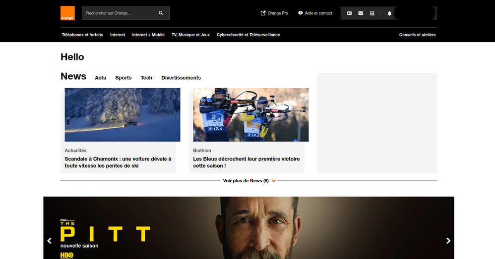Open the Orange Pro link
The height and width of the screenshot is (259, 495).
(274, 13)
